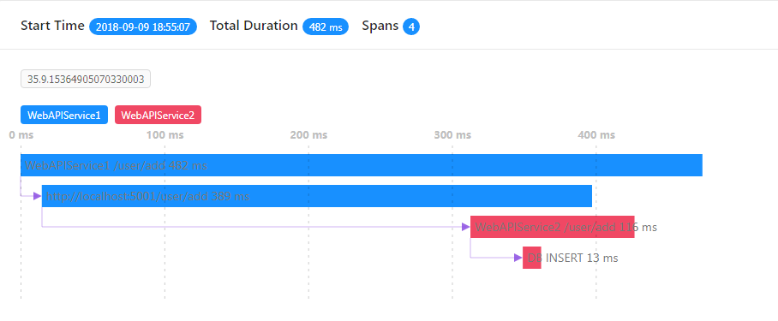The width and height of the screenshot is (778, 321).
Task: Click the 482 ms total duration badge
Action: coord(326,27)
